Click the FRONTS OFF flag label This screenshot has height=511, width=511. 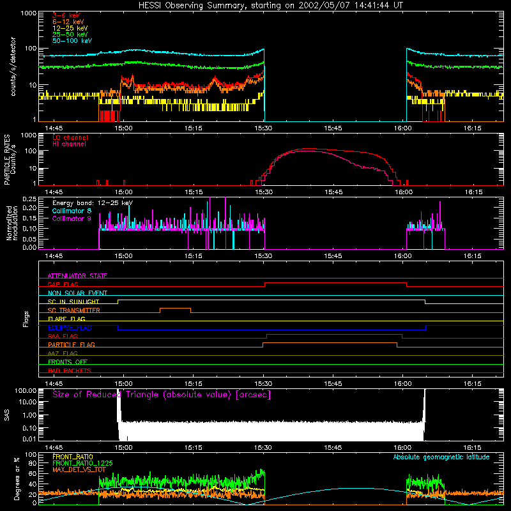click(68, 362)
